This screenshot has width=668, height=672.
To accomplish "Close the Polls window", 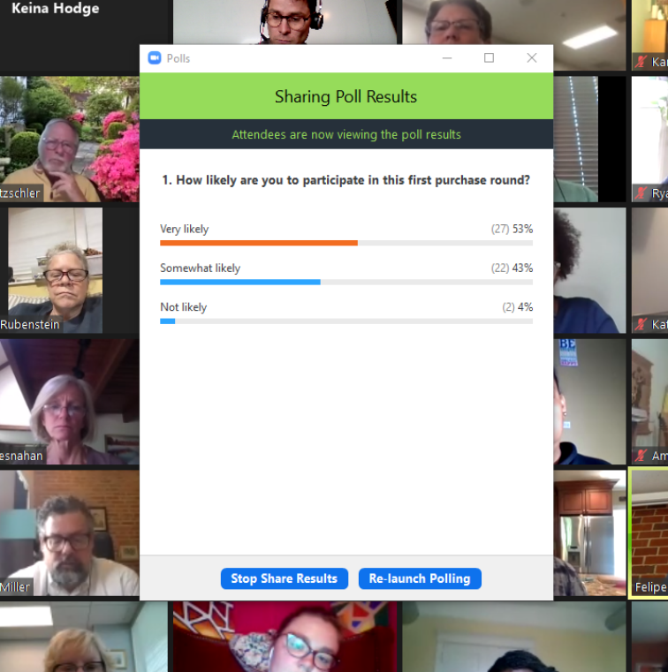I will tap(532, 58).
